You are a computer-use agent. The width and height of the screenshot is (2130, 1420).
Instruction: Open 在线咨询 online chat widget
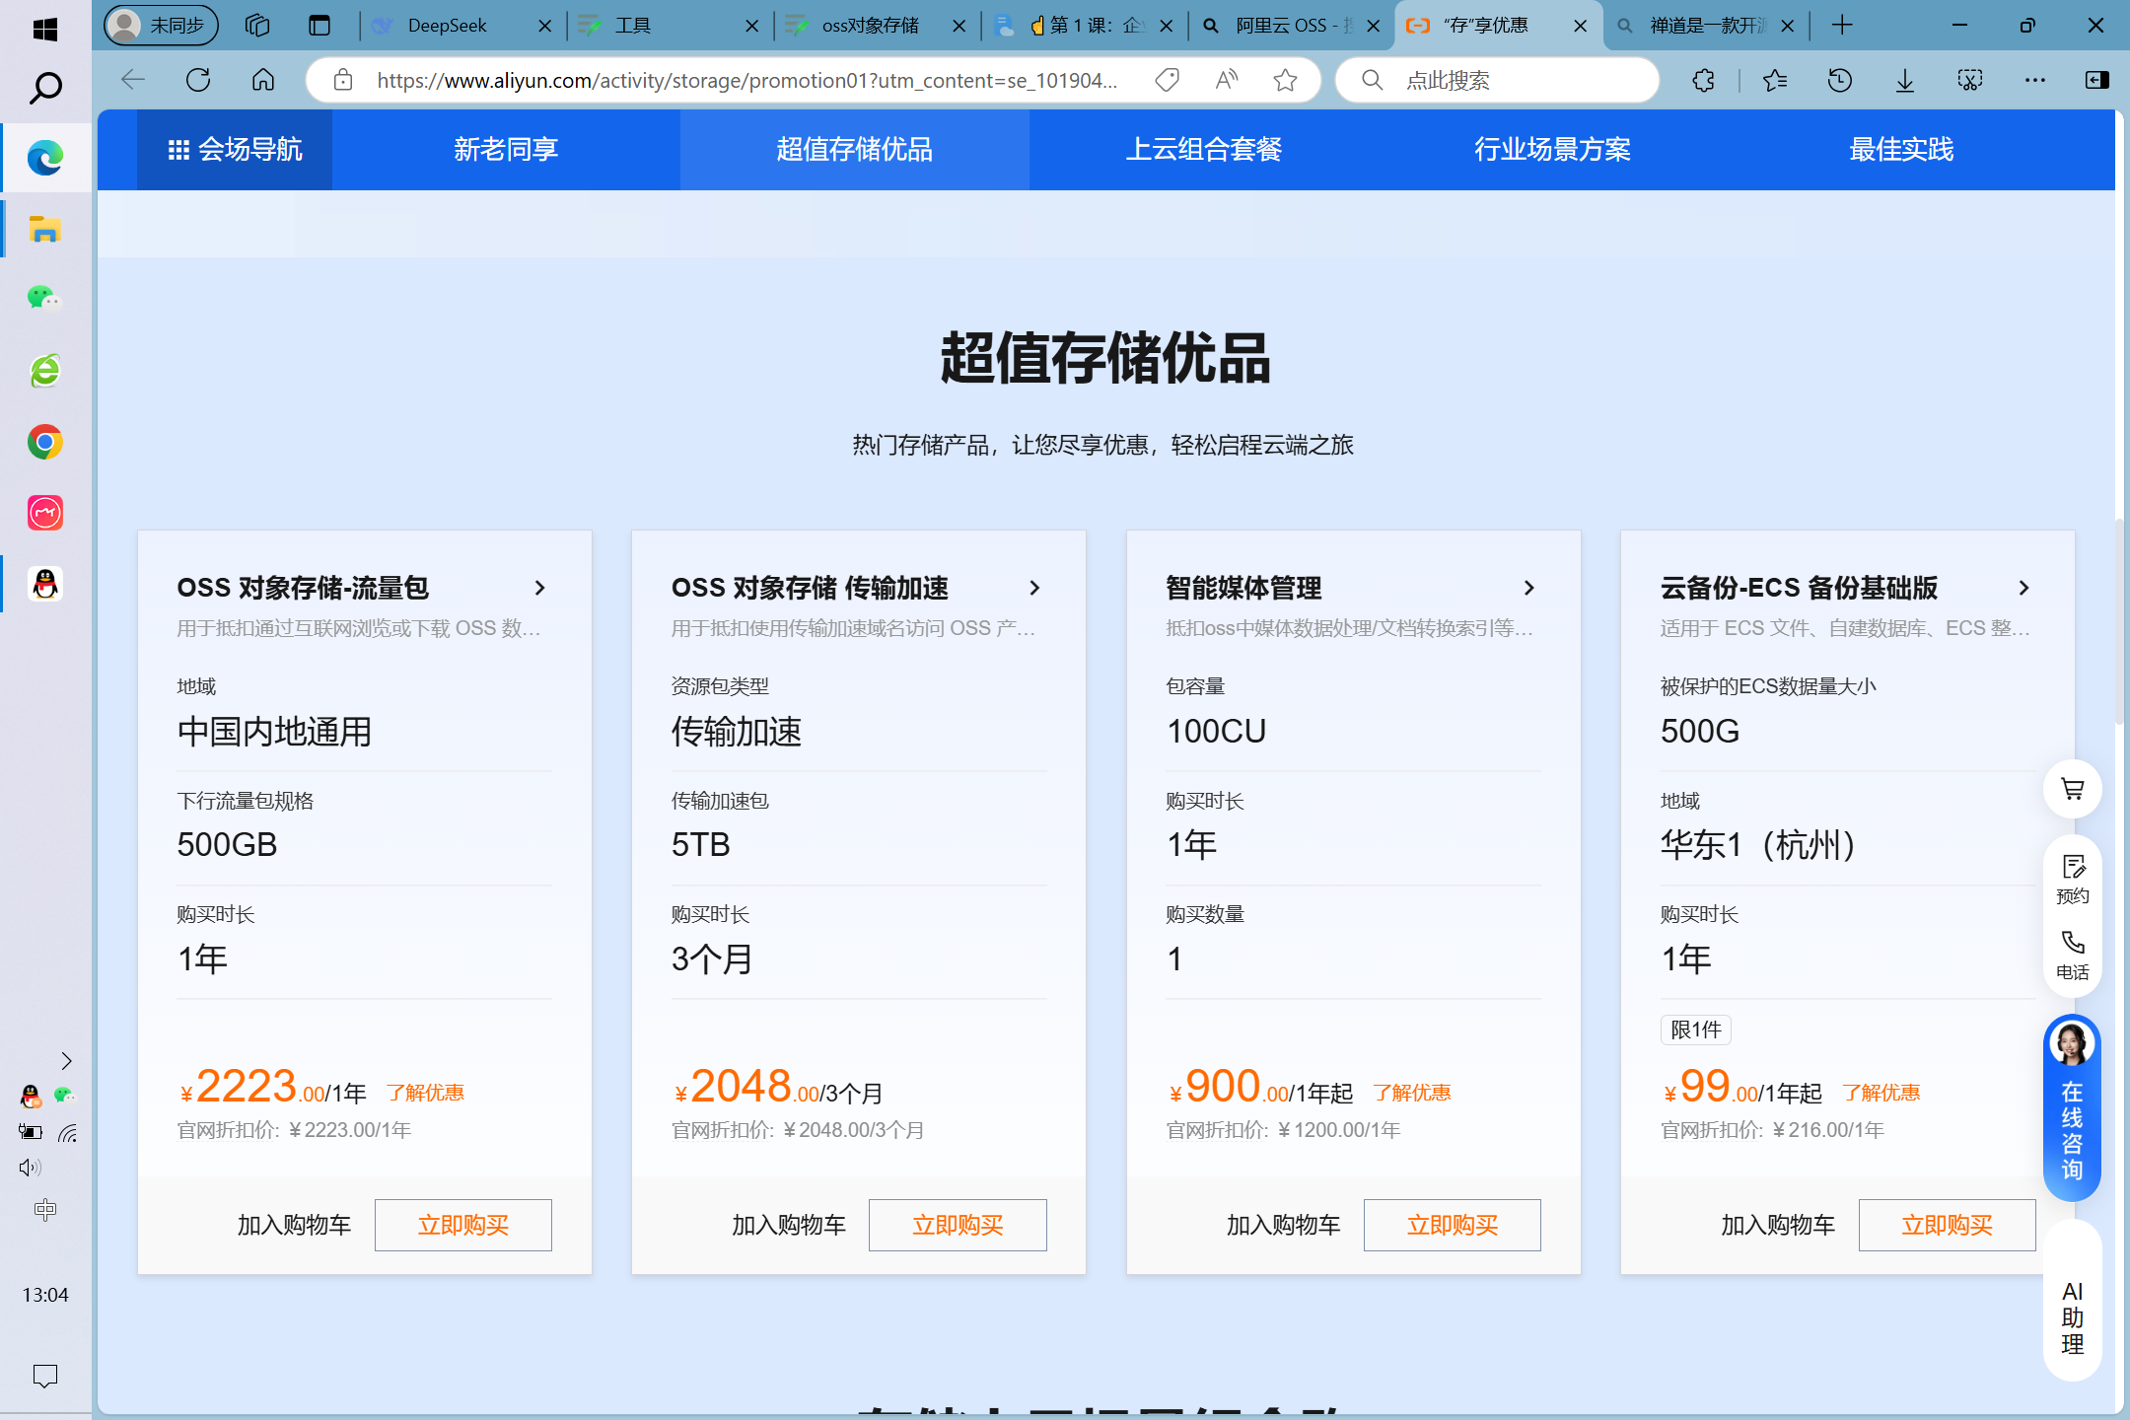click(2072, 1107)
